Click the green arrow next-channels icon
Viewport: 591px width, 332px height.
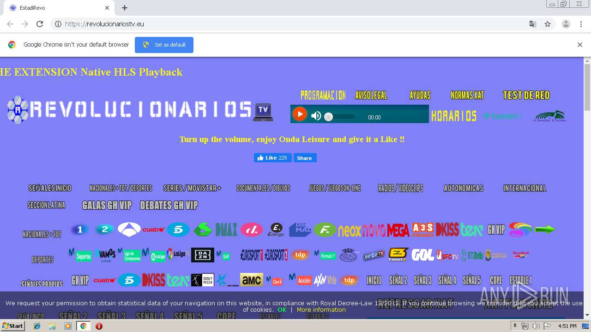coord(545,229)
